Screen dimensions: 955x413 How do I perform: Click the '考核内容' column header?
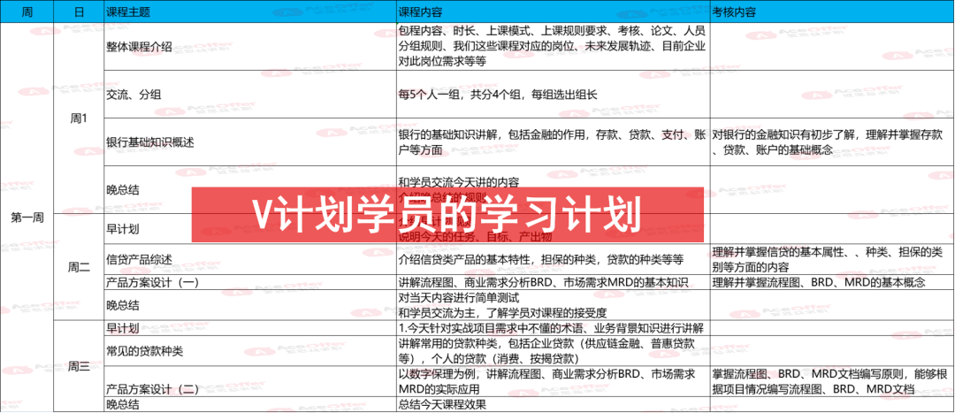832,12
